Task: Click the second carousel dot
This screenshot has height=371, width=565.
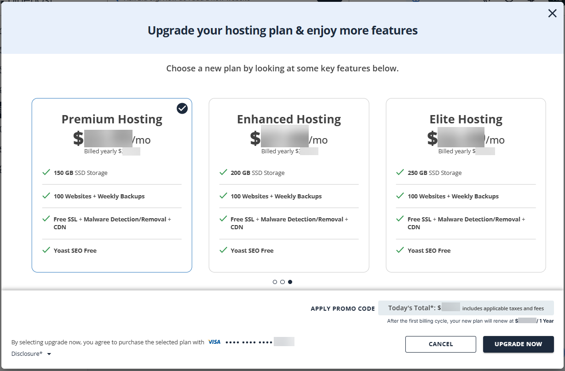Action: pos(282,282)
